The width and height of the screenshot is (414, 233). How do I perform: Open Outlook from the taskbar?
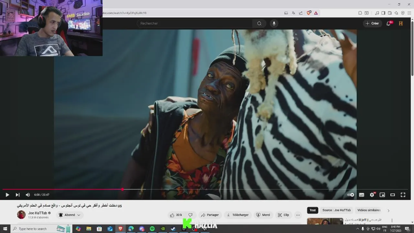coord(110,229)
